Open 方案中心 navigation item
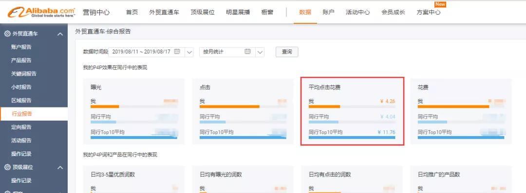Screen dimensions: 526x193 [429, 13]
